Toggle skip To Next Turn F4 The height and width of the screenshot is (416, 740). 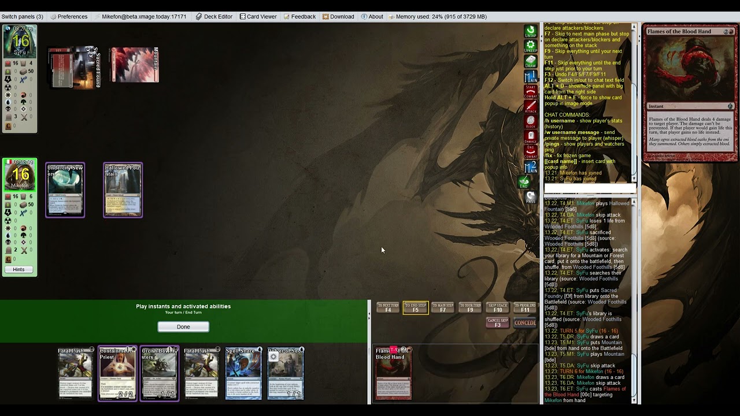tap(388, 308)
